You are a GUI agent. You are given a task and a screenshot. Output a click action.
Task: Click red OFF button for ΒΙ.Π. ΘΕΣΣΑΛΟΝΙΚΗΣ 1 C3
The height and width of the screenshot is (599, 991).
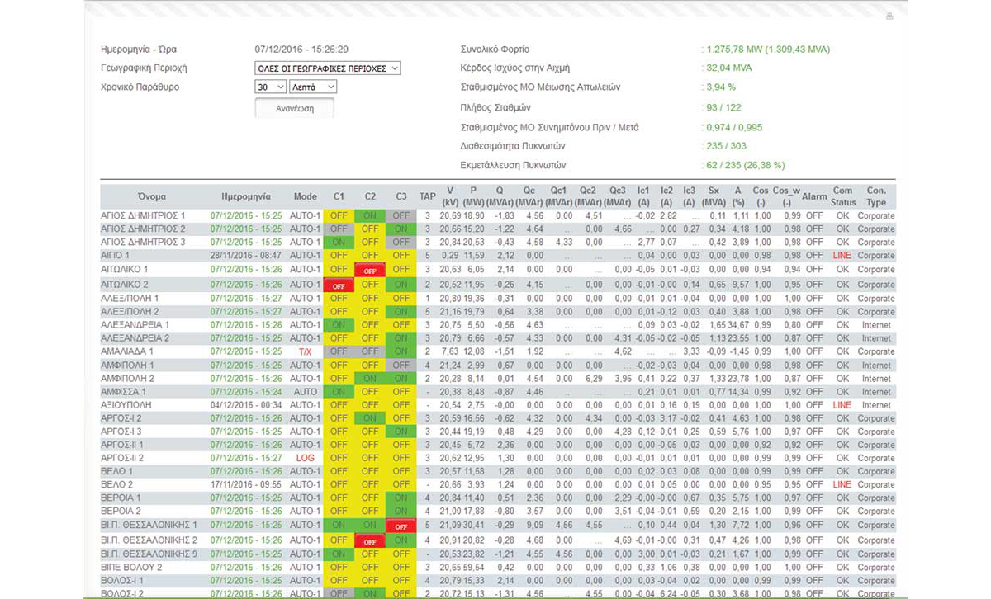point(401,526)
